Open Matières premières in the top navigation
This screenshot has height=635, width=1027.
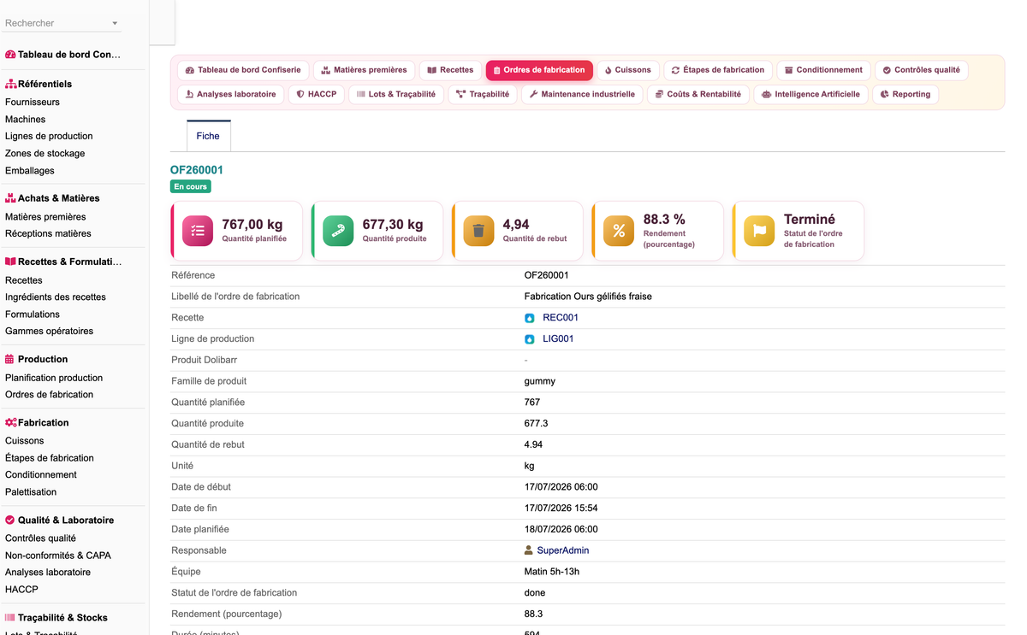[x=364, y=70]
